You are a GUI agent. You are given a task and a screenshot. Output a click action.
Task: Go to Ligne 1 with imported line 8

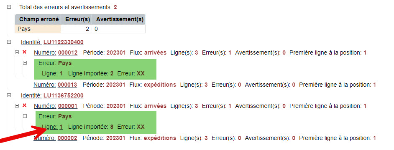point(52,127)
